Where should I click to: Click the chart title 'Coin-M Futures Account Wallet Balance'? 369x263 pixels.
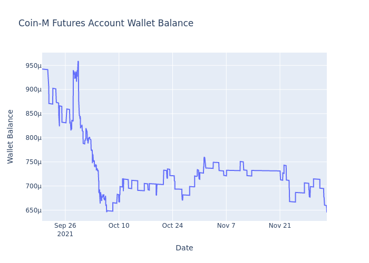point(106,24)
